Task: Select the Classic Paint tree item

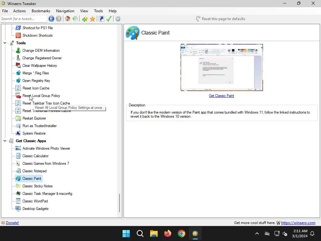Action: click(x=32, y=179)
